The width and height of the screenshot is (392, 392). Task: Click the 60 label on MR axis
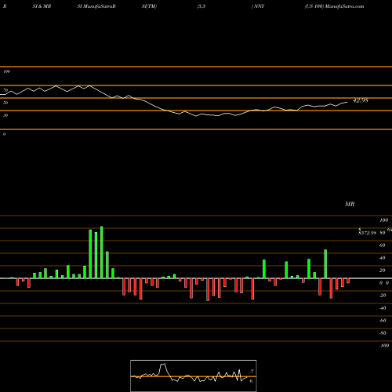click(x=383, y=245)
